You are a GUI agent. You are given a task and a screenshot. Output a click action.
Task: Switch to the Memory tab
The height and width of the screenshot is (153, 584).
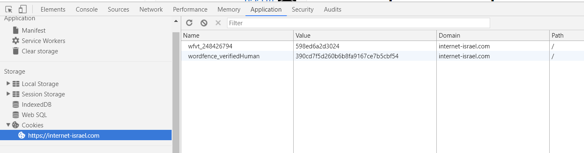pos(229,9)
